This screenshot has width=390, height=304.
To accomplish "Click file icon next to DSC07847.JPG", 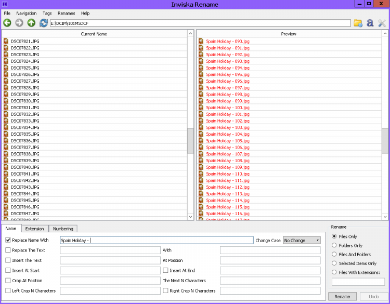I will [x=6, y=214].
